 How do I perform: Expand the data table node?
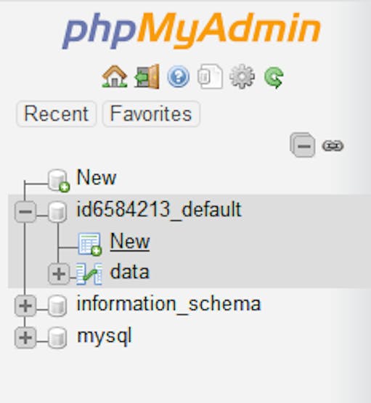pyautogui.click(x=59, y=274)
